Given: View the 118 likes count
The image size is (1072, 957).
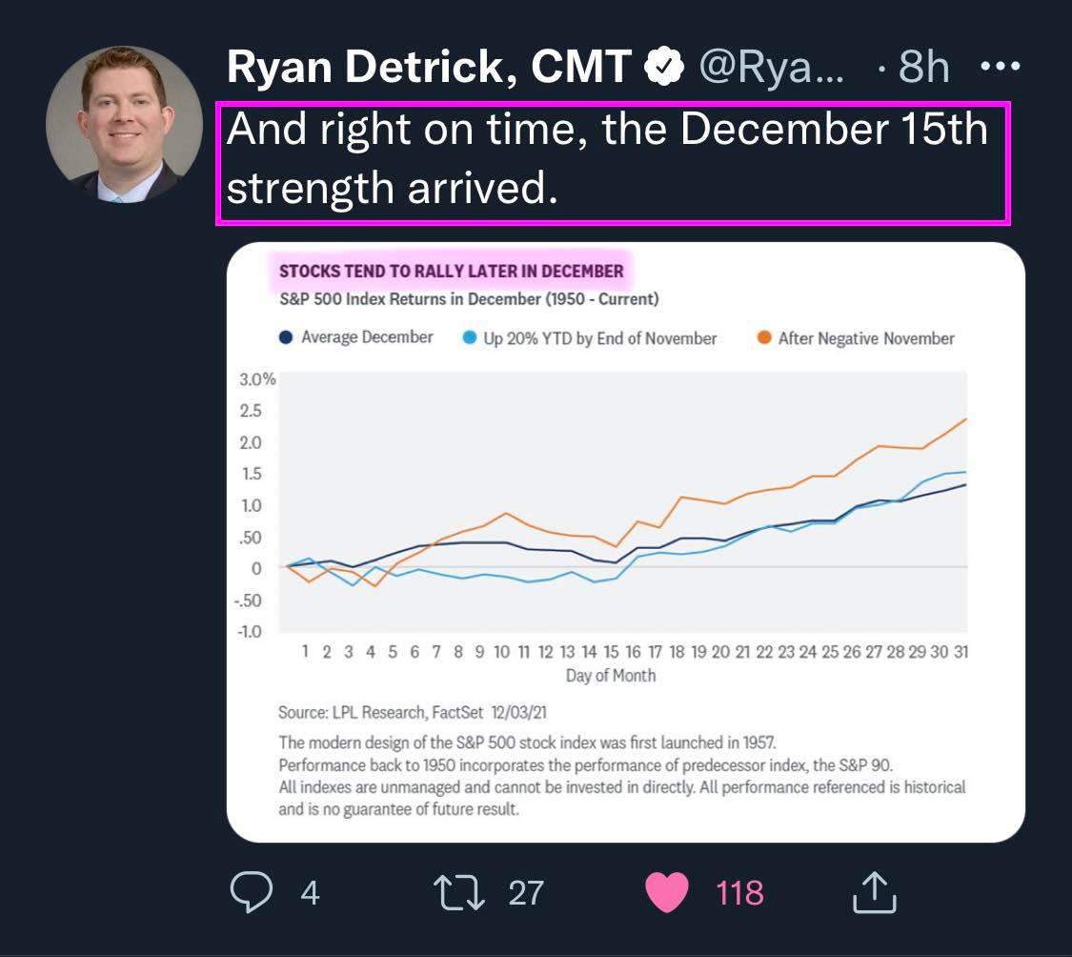Looking at the screenshot, I should point(739,893).
